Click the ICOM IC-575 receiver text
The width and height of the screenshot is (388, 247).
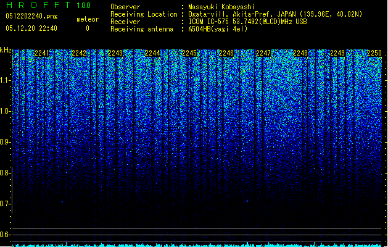click(247, 22)
